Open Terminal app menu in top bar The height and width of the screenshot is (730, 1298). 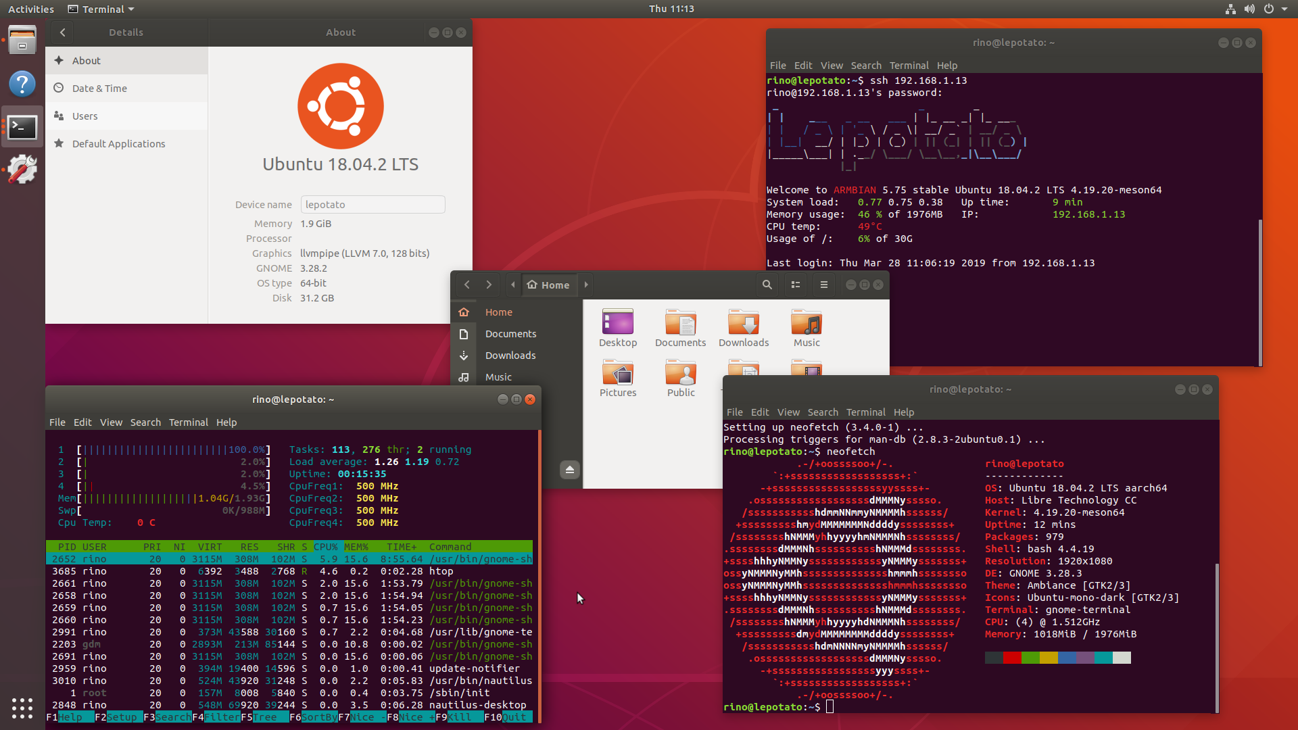[101, 9]
